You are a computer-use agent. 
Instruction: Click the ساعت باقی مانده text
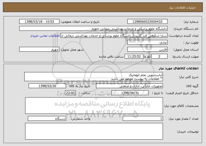[111, 57]
